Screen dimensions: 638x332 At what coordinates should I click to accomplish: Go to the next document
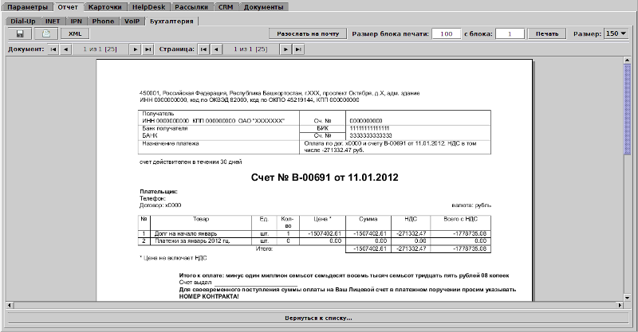pyautogui.click(x=135, y=49)
